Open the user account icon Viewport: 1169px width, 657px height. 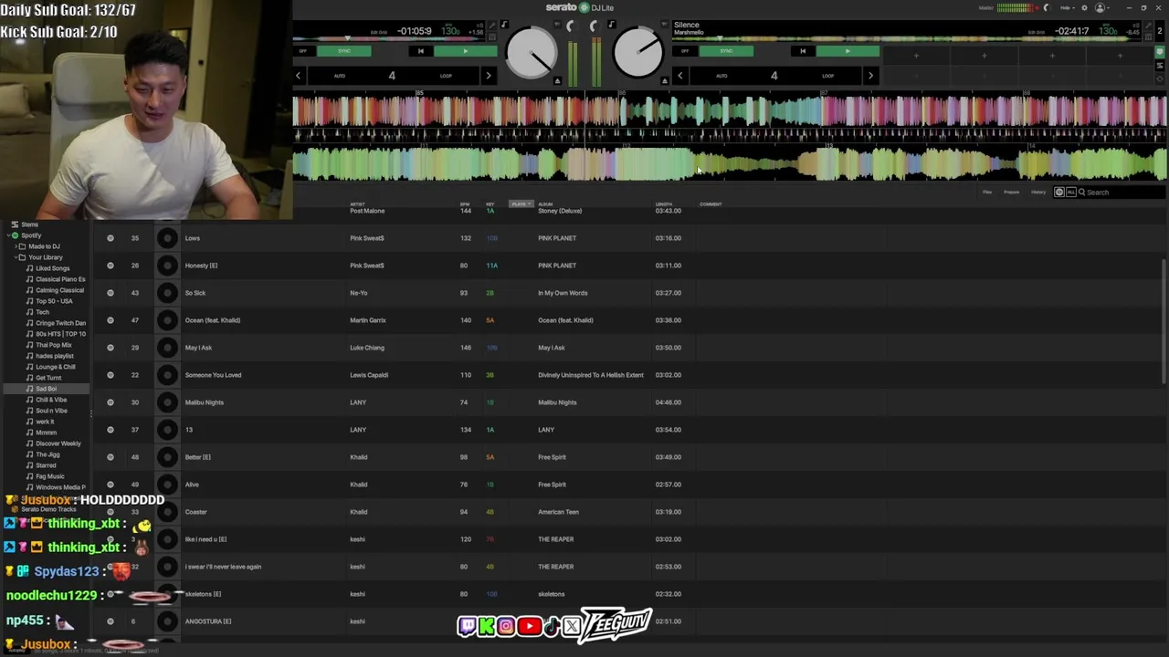tap(1101, 7)
